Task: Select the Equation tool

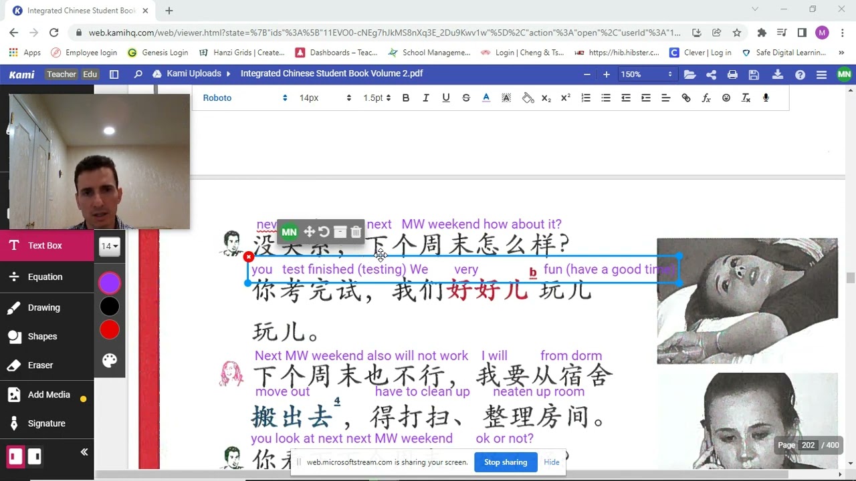Action: (x=47, y=277)
